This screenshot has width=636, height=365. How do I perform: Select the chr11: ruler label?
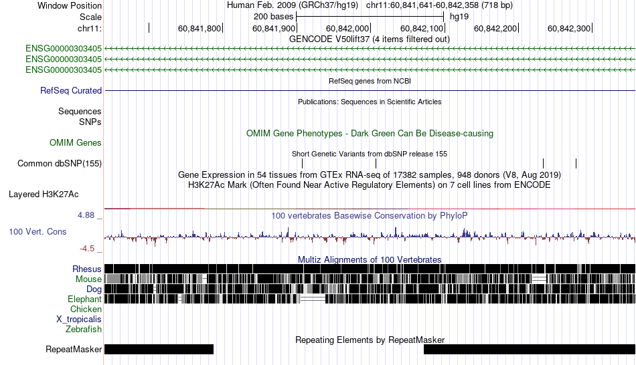[89, 28]
